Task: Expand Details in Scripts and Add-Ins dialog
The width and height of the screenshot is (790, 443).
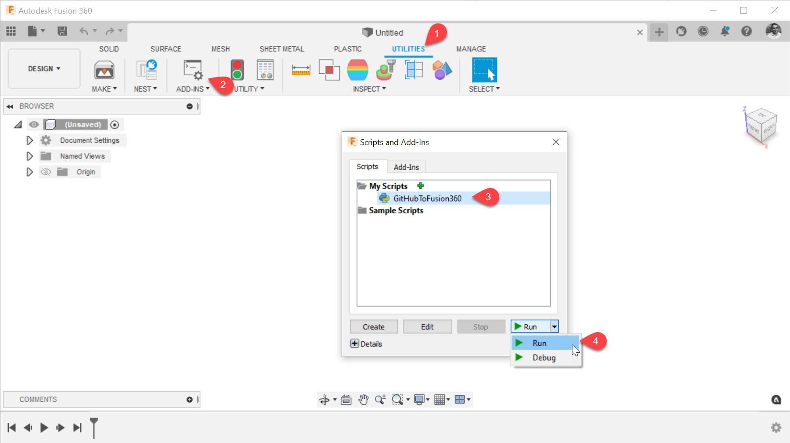Action: pos(354,344)
